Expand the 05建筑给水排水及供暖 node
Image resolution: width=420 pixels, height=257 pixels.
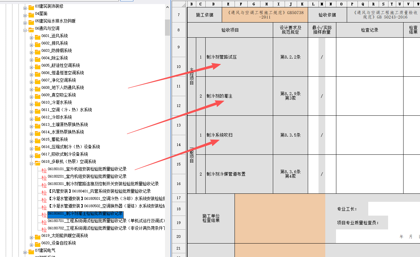coord(25,23)
